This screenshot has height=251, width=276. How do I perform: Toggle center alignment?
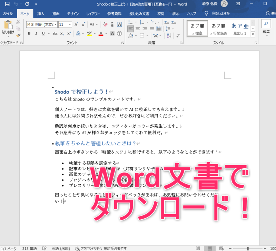point(138,29)
